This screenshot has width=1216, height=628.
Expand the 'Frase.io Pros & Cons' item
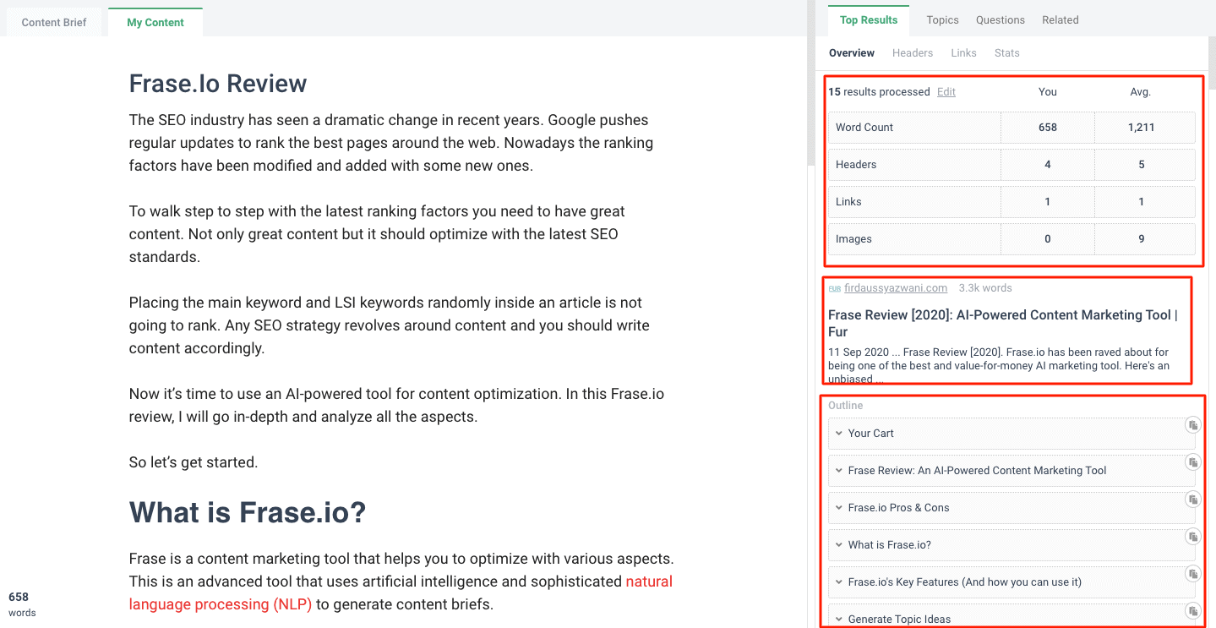(x=839, y=507)
